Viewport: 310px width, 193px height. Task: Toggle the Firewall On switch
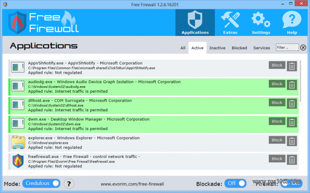click(x=291, y=183)
